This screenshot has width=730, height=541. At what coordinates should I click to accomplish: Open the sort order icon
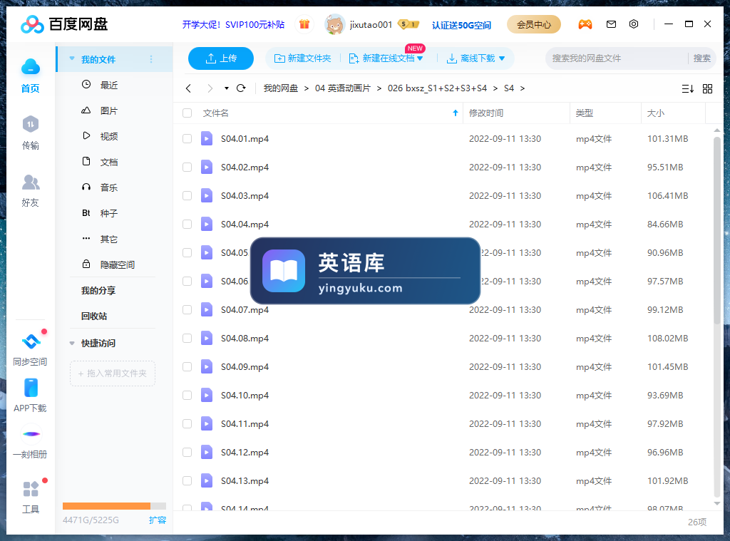click(688, 88)
